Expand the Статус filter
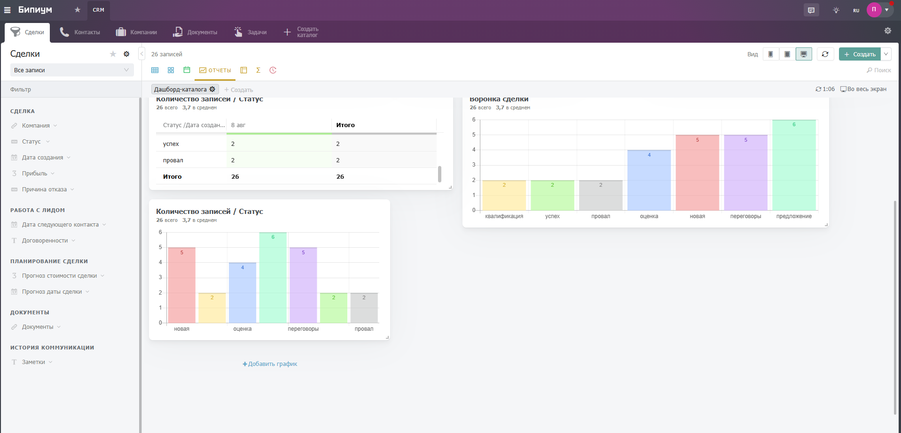The image size is (901, 433). tap(31, 142)
